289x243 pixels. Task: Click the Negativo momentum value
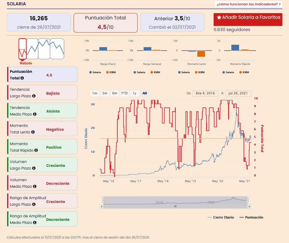coord(55,130)
